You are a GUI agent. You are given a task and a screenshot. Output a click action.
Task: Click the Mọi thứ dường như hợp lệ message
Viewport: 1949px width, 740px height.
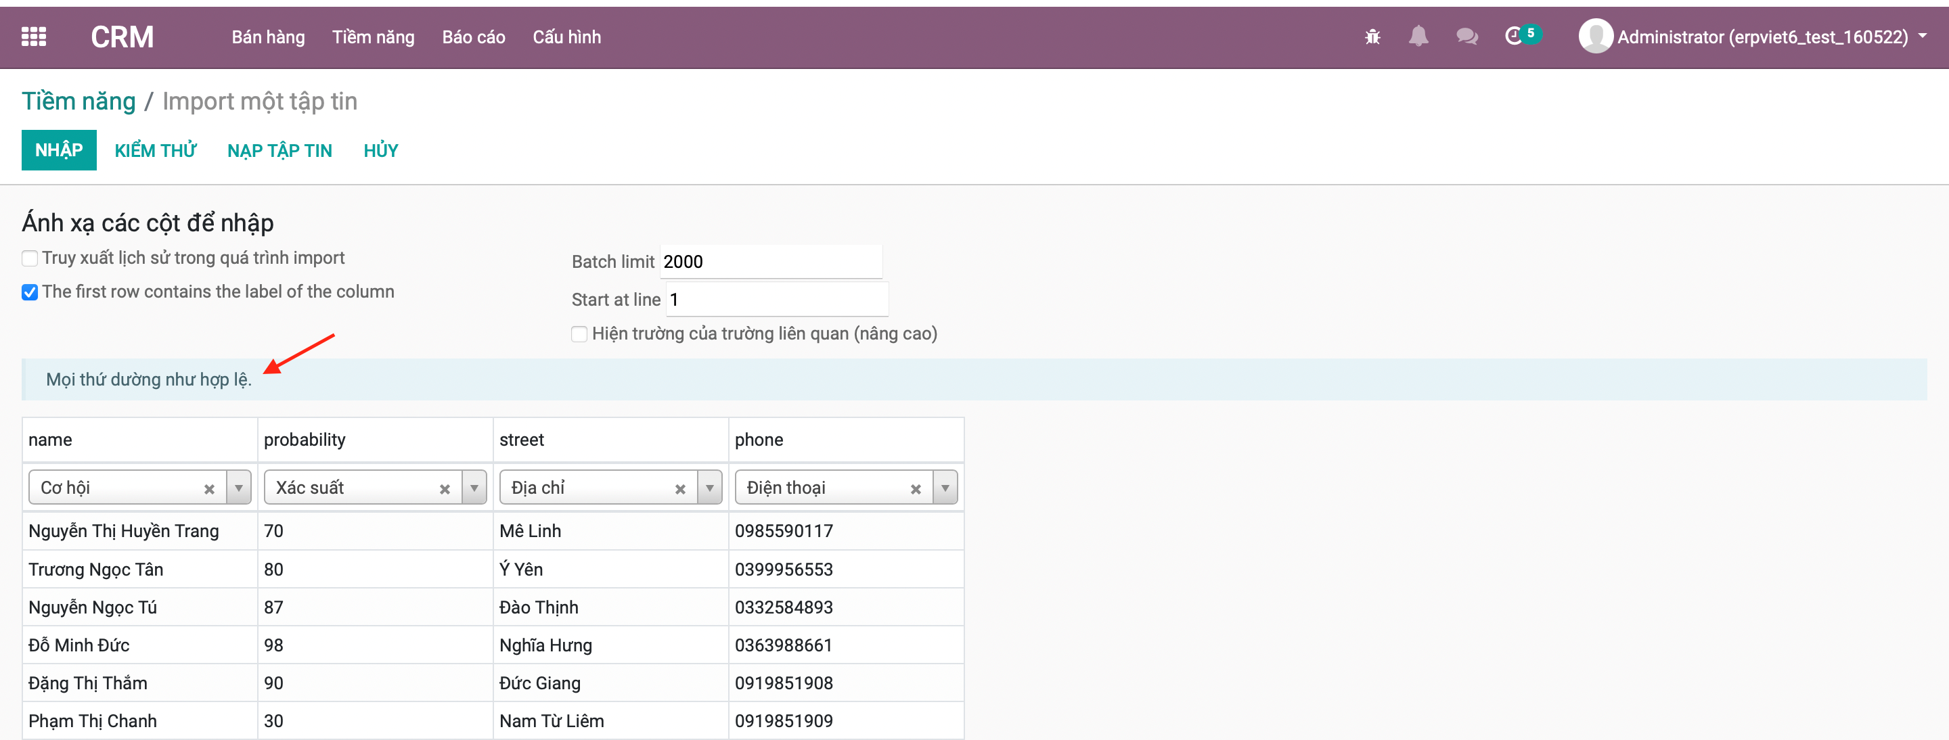pyautogui.click(x=149, y=379)
